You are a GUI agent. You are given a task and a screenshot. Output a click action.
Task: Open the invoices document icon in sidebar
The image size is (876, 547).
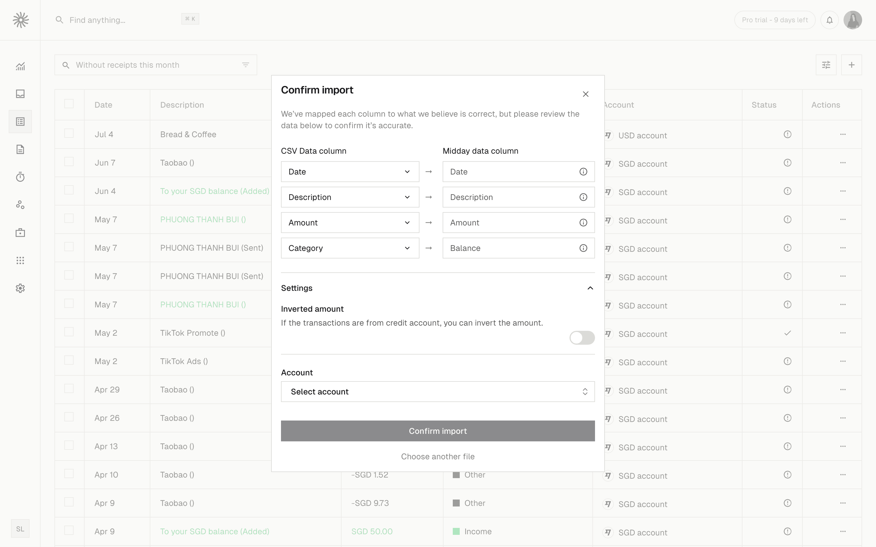pyautogui.click(x=20, y=149)
